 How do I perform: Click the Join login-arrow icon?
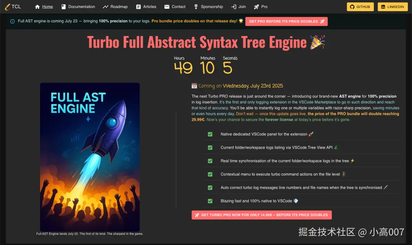[x=233, y=7]
